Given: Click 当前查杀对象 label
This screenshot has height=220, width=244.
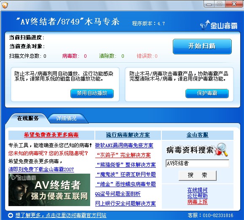Looking at the screenshot, I should (27, 46).
